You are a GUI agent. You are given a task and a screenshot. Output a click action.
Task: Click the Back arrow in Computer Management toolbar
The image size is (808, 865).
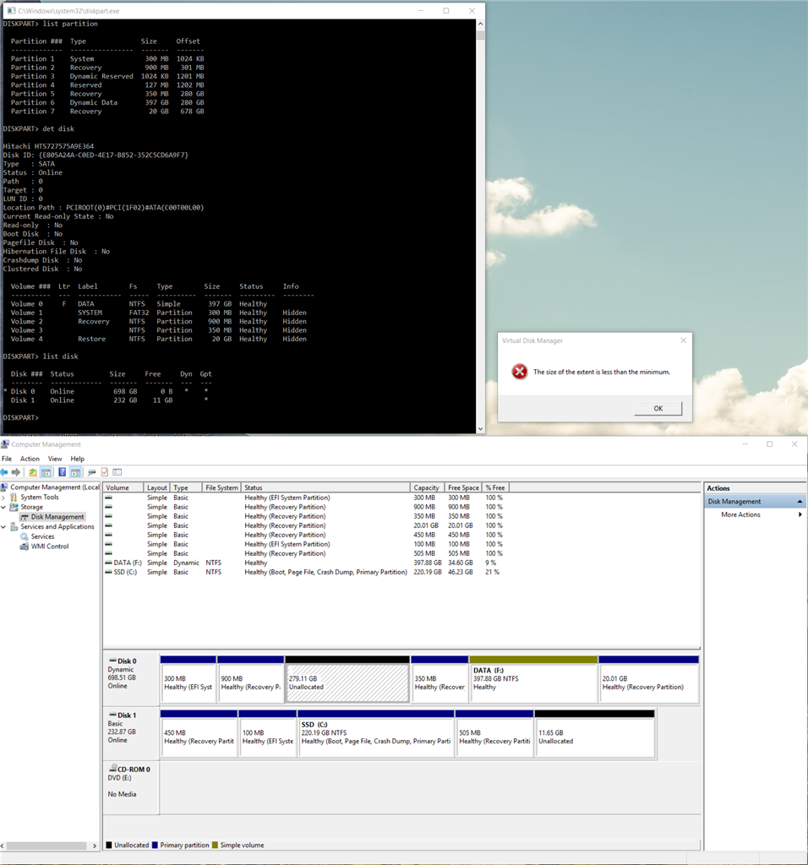click(x=4, y=472)
